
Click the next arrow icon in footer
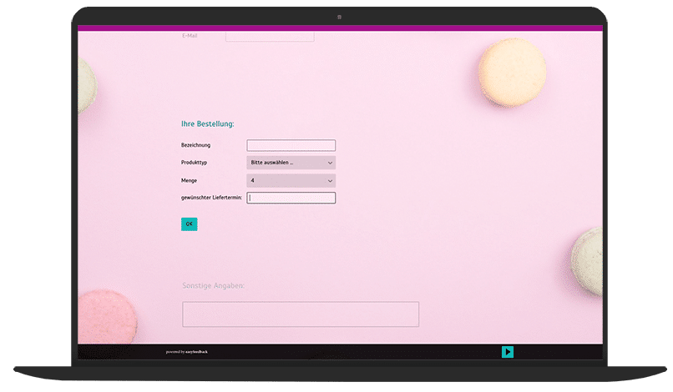click(x=508, y=352)
